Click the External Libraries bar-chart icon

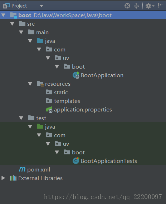pos(13,178)
